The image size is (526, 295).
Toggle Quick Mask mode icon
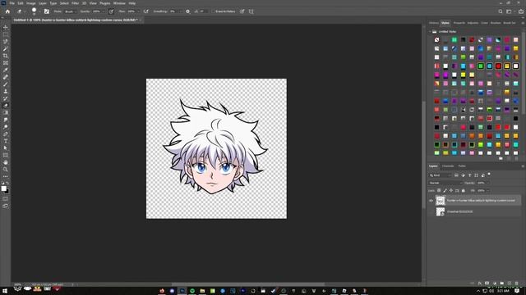coord(6,198)
